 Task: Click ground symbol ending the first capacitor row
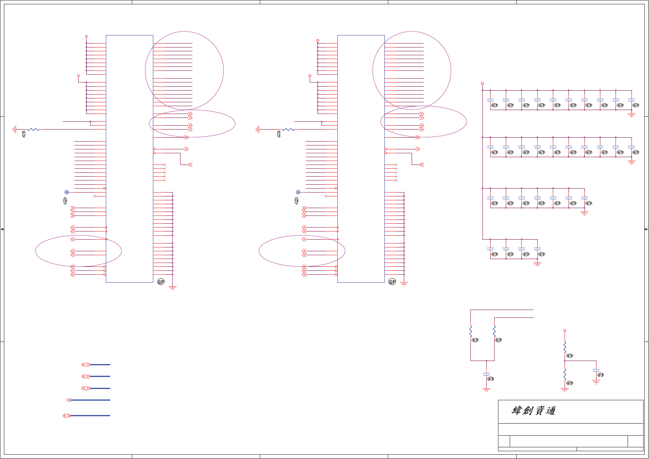[x=631, y=115]
